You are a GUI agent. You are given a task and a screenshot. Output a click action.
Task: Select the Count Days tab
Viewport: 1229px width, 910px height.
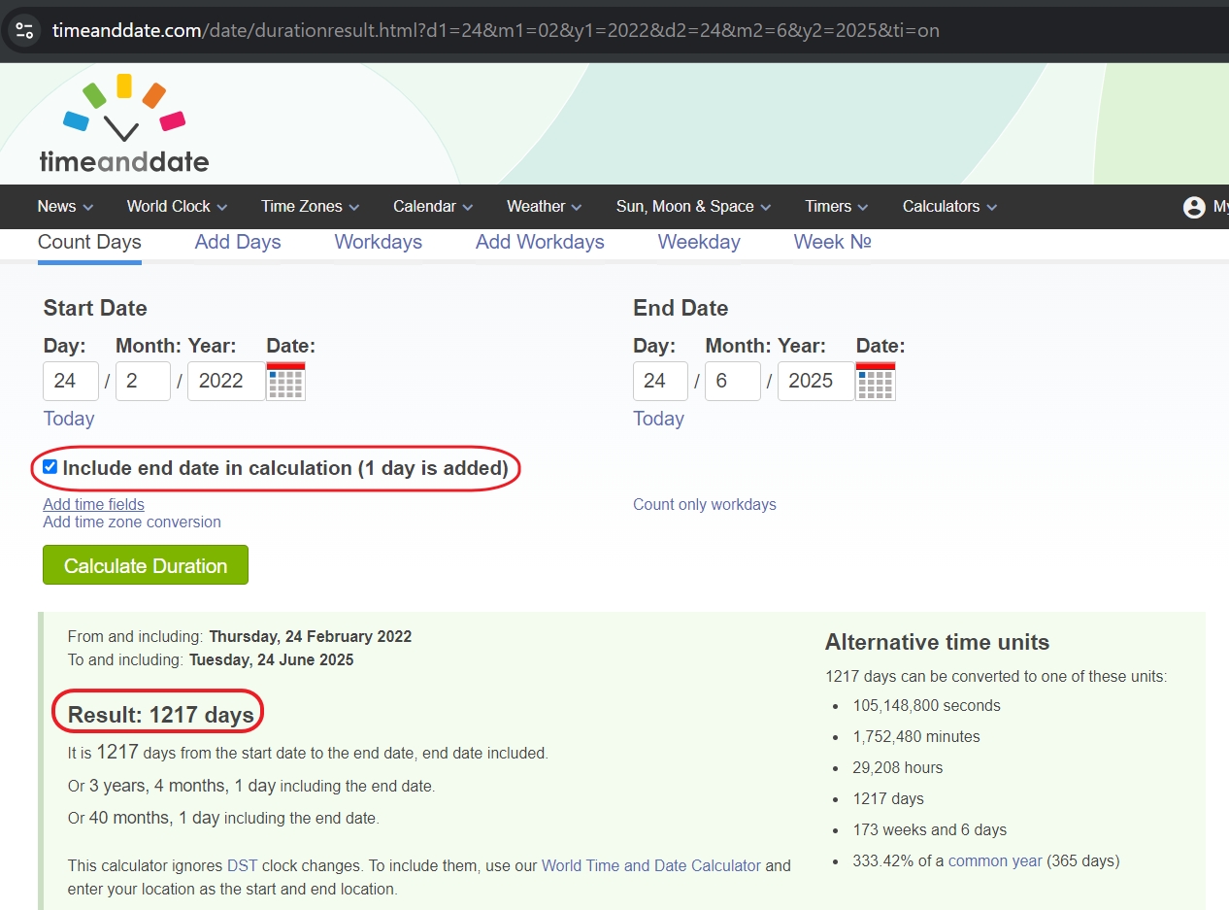(x=89, y=242)
